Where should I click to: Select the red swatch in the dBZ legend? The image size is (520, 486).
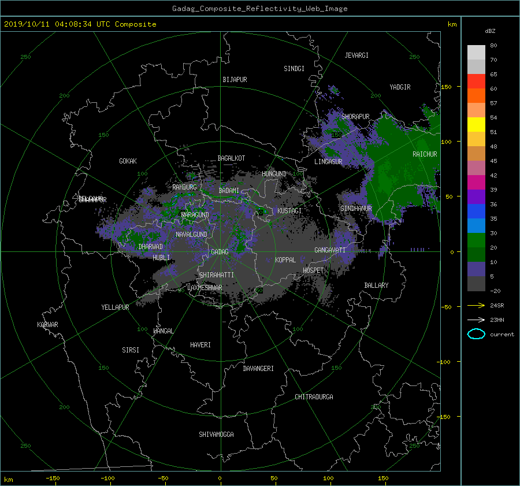coord(476,81)
